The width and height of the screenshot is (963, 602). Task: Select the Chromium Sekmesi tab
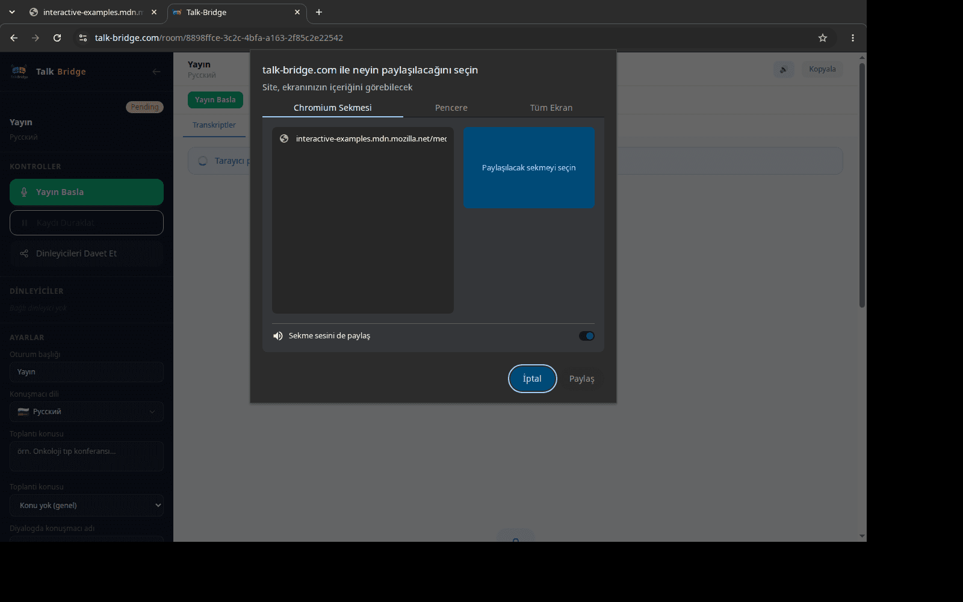point(333,108)
